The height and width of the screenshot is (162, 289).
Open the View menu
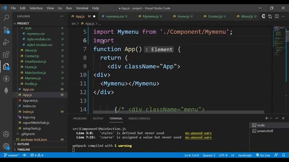pos(50,8)
